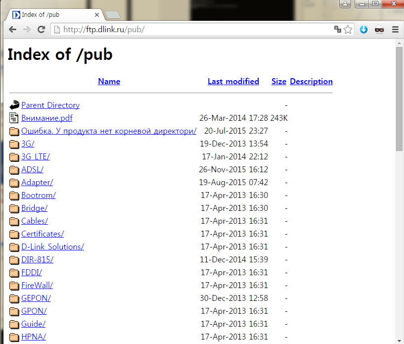
Task: Sort listing by Last modified column
Action: click(x=233, y=82)
